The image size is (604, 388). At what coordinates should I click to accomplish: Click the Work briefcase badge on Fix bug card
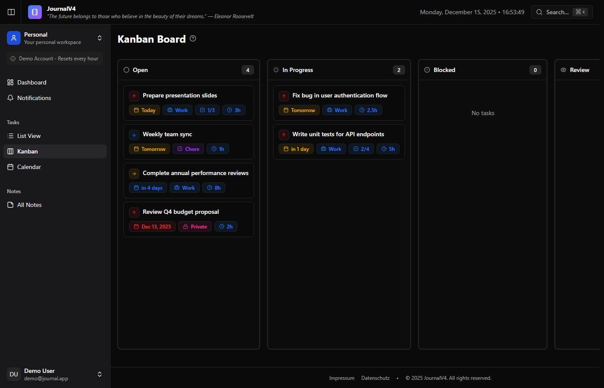pyautogui.click(x=329, y=110)
